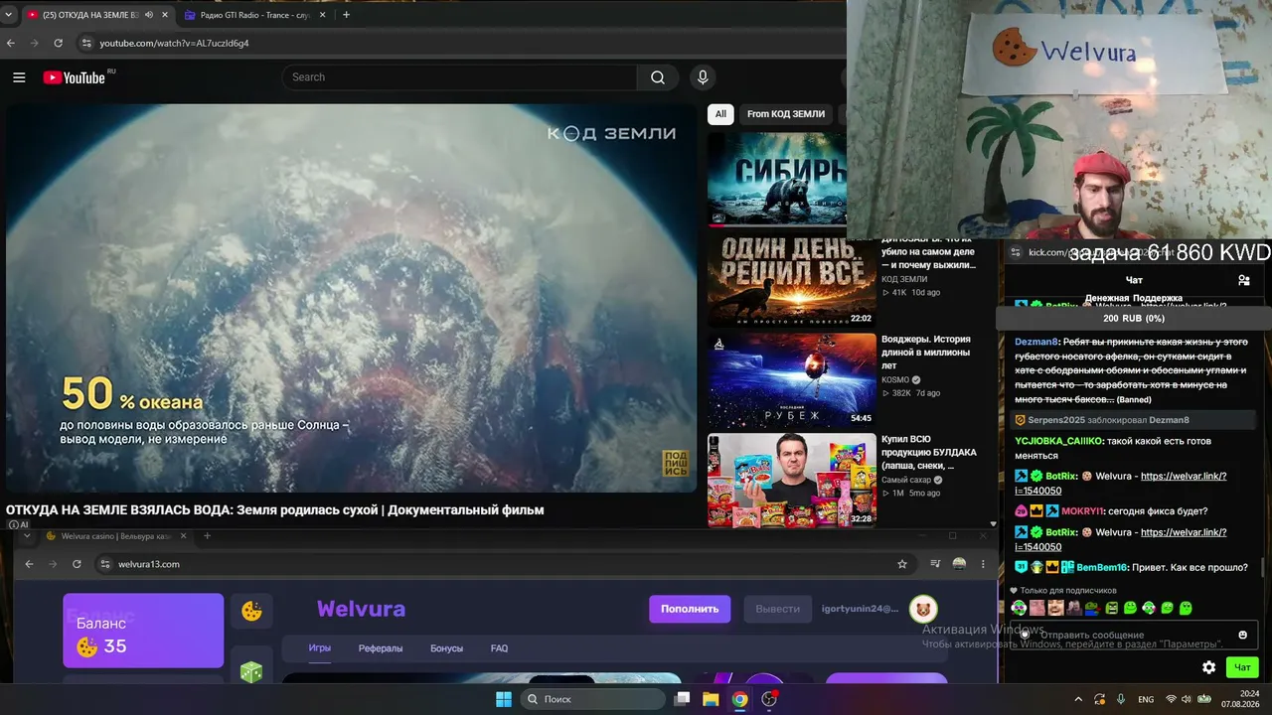The height and width of the screenshot is (715, 1272).
Task: Select the Игры tab
Action: pos(319,648)
